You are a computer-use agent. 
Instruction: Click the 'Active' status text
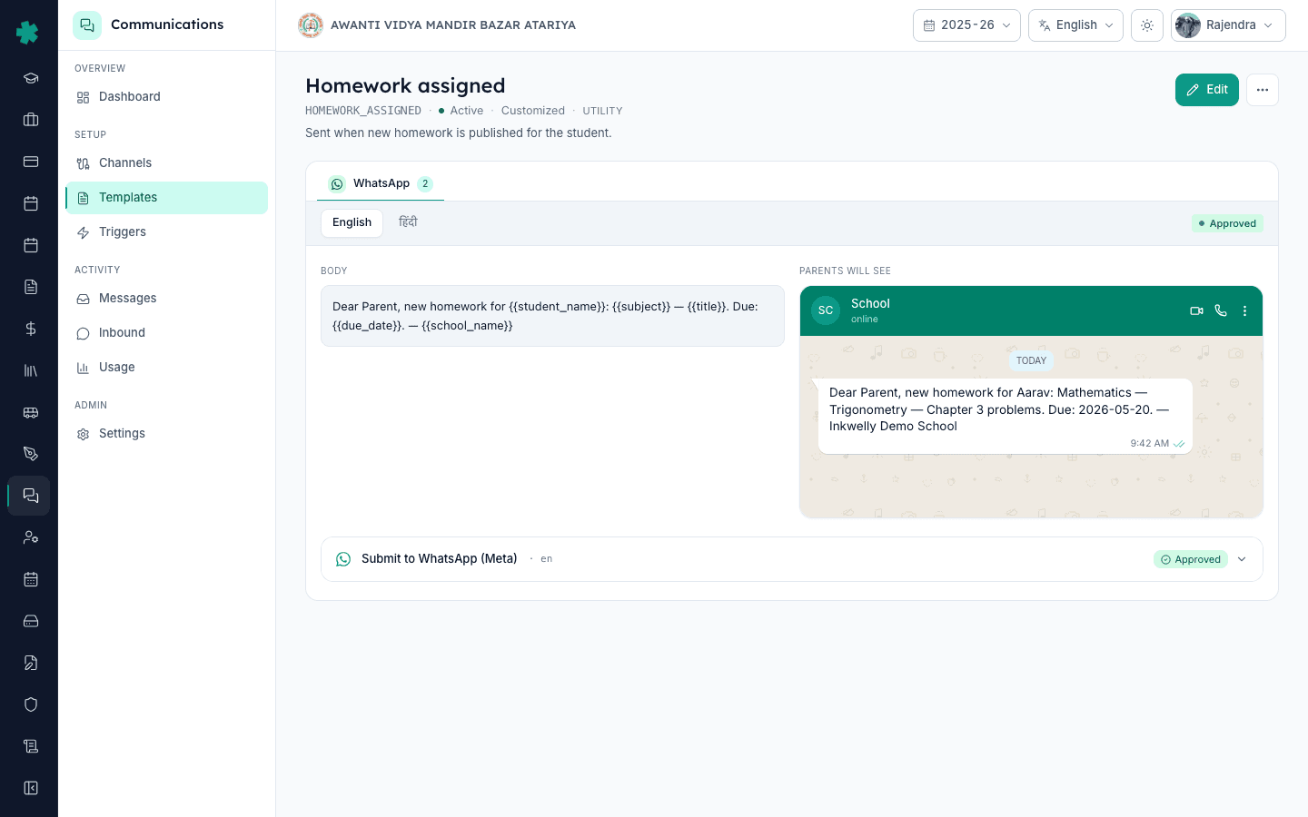467,111
